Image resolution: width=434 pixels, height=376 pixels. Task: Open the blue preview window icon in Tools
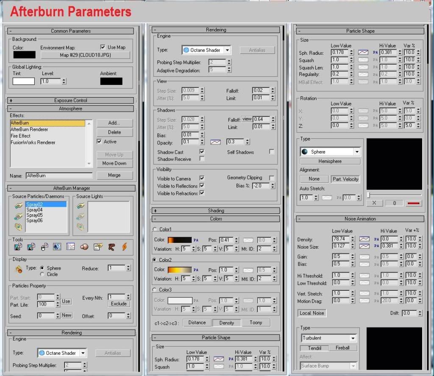tap(57, 247)
